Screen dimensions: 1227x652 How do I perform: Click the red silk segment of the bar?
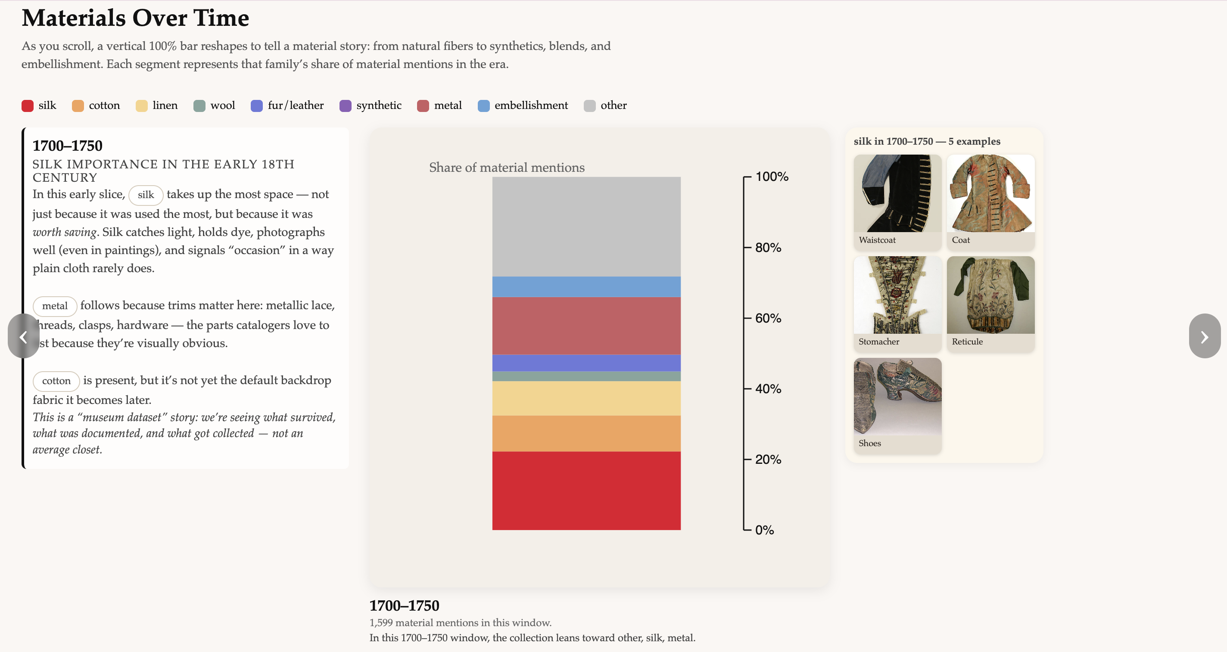tap(586, 491)
